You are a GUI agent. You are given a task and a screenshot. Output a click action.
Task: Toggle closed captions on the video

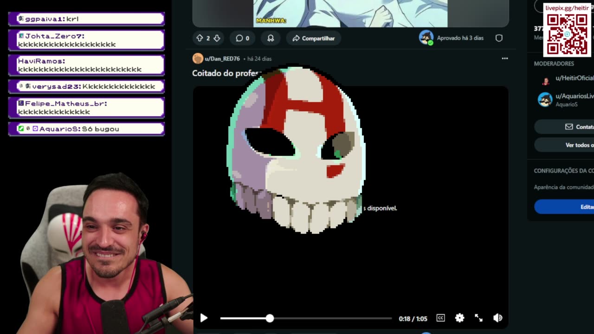pos(440,318)
